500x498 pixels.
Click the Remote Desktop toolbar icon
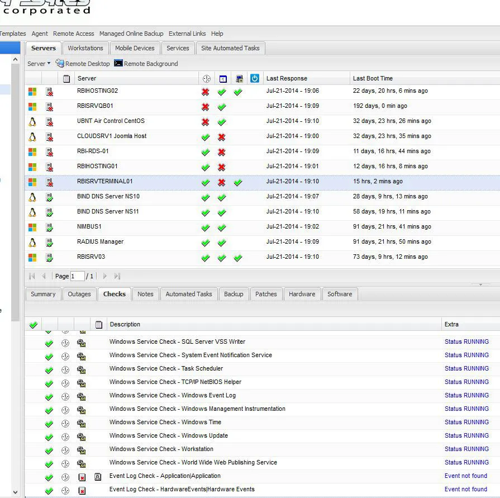pos(60,64)
